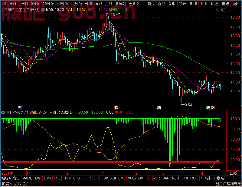242x187 pixels.
Task: Select the 5分钟 period tab
Action: coord(35,4)
